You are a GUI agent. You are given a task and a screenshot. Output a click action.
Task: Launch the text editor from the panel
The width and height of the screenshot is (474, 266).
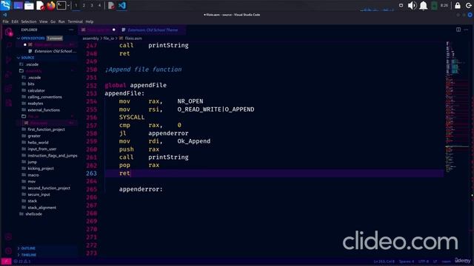[40, 5]
